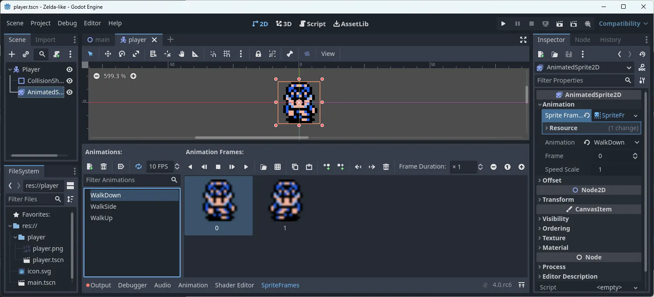Viewport: 654px width, 297px height.
Task: Expand the Resource section in the Inspector
Action: tap(564, 128)
